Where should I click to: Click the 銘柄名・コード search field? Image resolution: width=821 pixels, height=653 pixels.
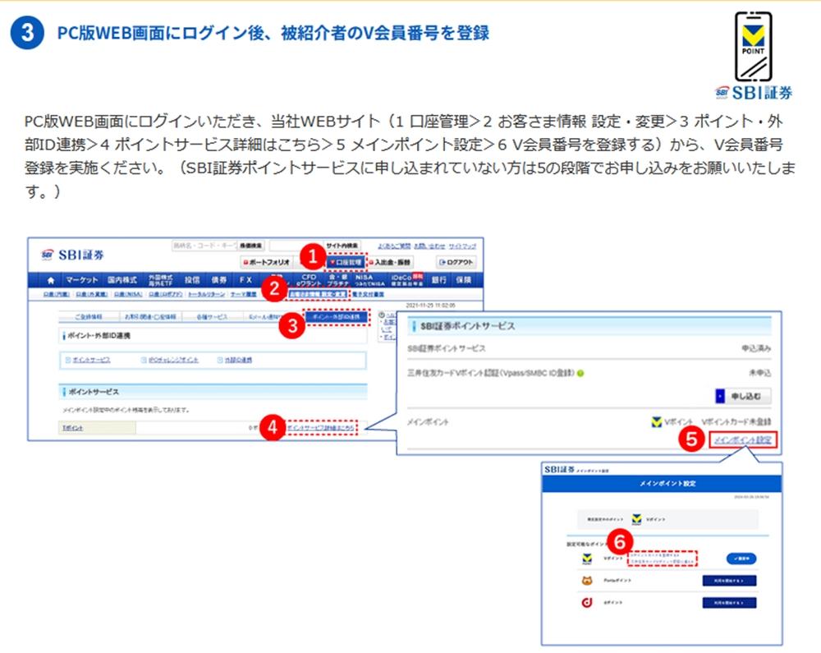point(204,246)
